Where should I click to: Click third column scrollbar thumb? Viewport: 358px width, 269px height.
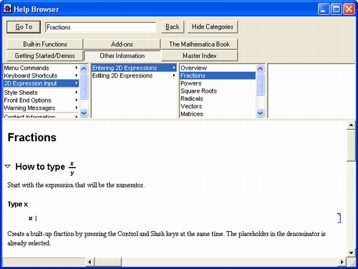(260, 85)
